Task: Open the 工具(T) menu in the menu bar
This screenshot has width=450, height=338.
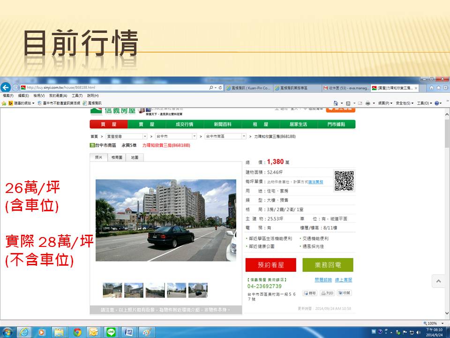Action: 77,96
